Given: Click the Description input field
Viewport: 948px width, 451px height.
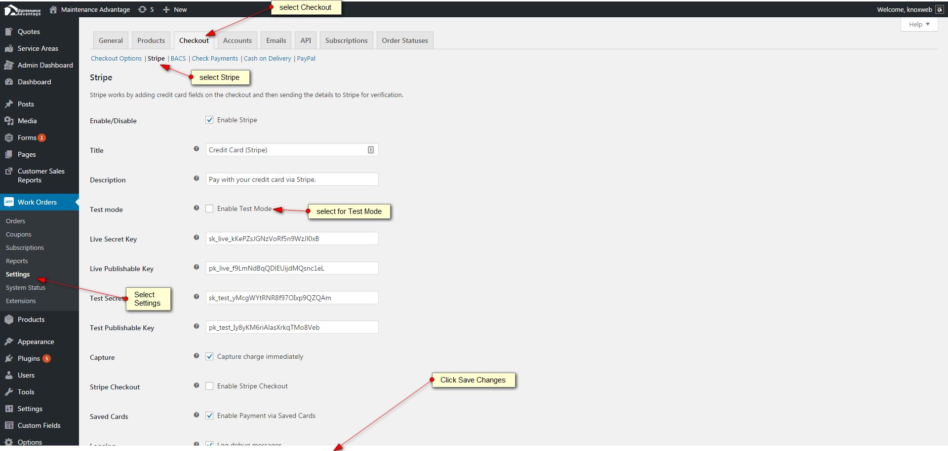Looking at the screenshot, I should (x=292, y=179).
